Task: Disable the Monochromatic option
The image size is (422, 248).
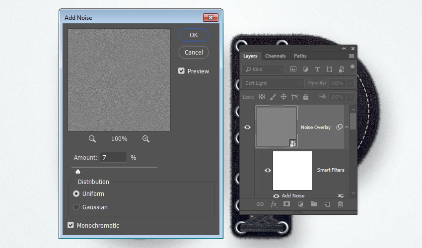Action: tap(70, 225)
